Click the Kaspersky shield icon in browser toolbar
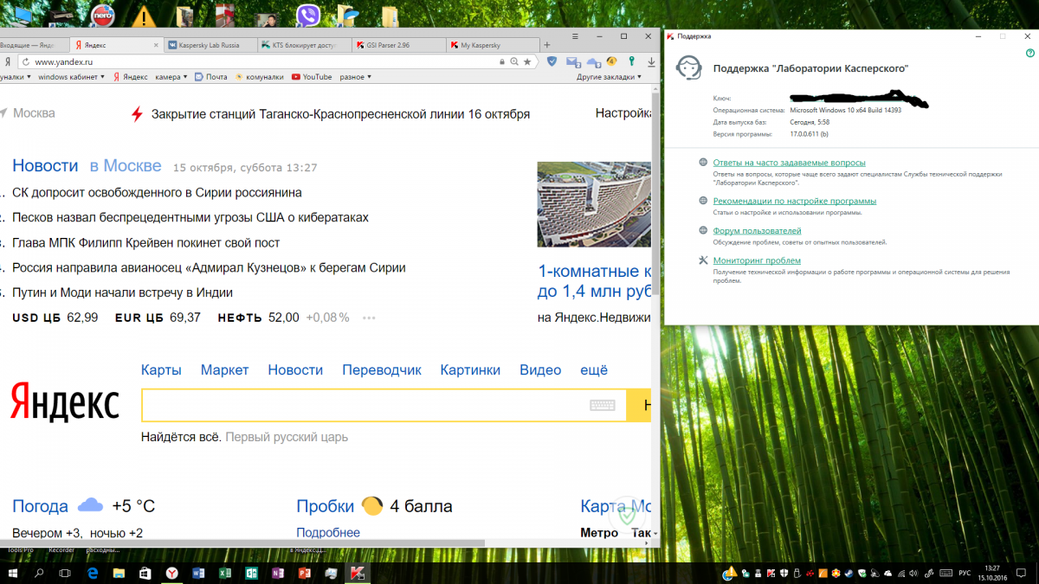1039x584 pixels. pos(552,61)
